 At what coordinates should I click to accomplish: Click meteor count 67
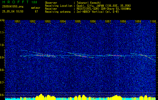point(36,11)
